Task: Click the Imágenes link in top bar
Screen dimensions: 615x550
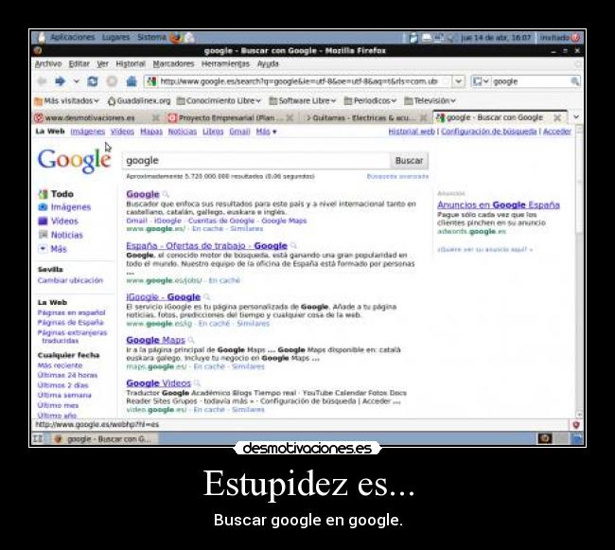Action: pyautogui.click(x=88, y=132)
